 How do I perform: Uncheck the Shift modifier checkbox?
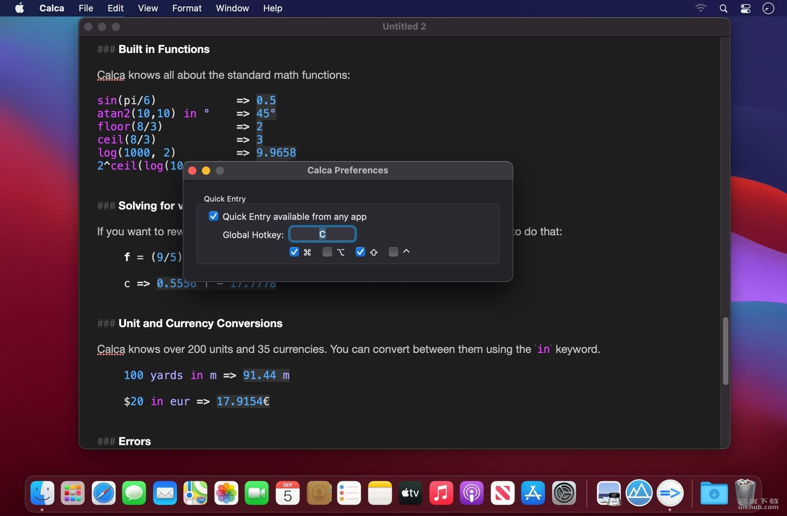(x=360, y=252)
